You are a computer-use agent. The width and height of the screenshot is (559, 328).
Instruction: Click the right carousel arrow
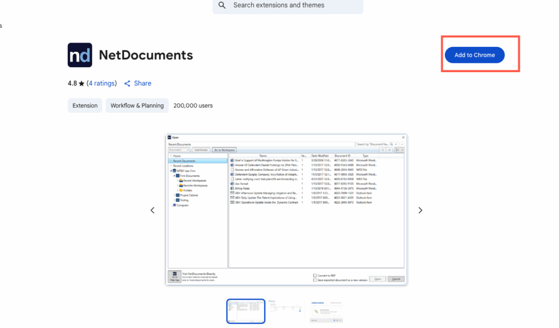(x=420, y=210)
